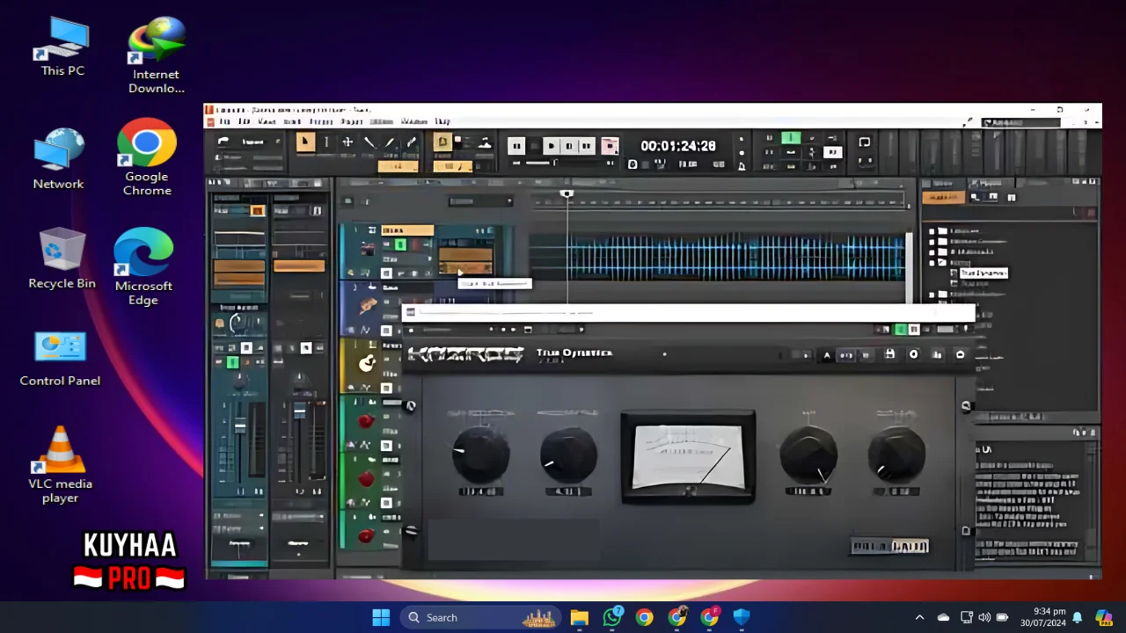Screen dimensions: 1126x633
Task: Click the bars icon in plugin header
Action: [936, 354]
